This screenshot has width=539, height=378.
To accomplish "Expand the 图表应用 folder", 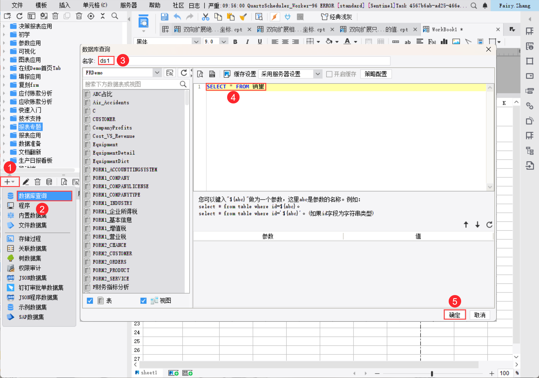I will pyautogui.click(x=4, y=60).
